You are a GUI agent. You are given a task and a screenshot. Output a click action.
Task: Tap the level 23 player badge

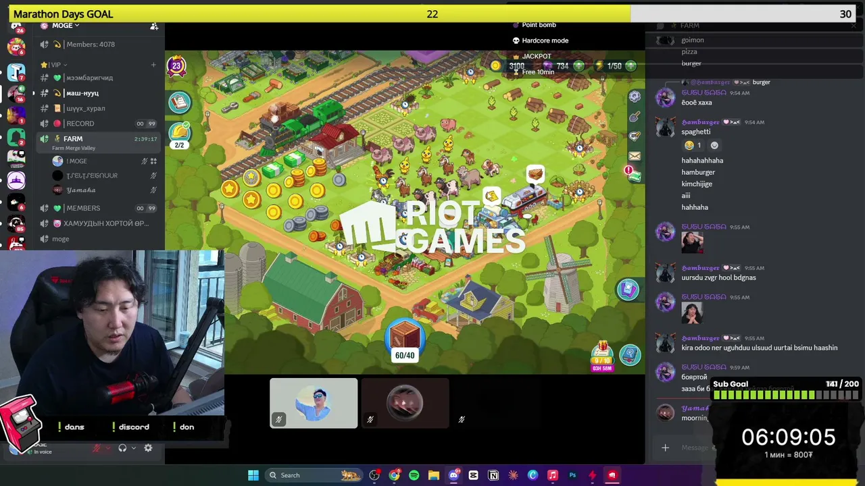click(176, 65)
